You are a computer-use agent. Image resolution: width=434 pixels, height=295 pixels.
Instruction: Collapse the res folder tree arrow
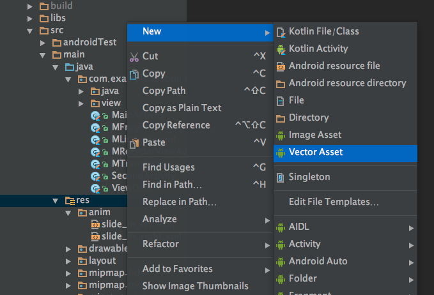point(56,200)
